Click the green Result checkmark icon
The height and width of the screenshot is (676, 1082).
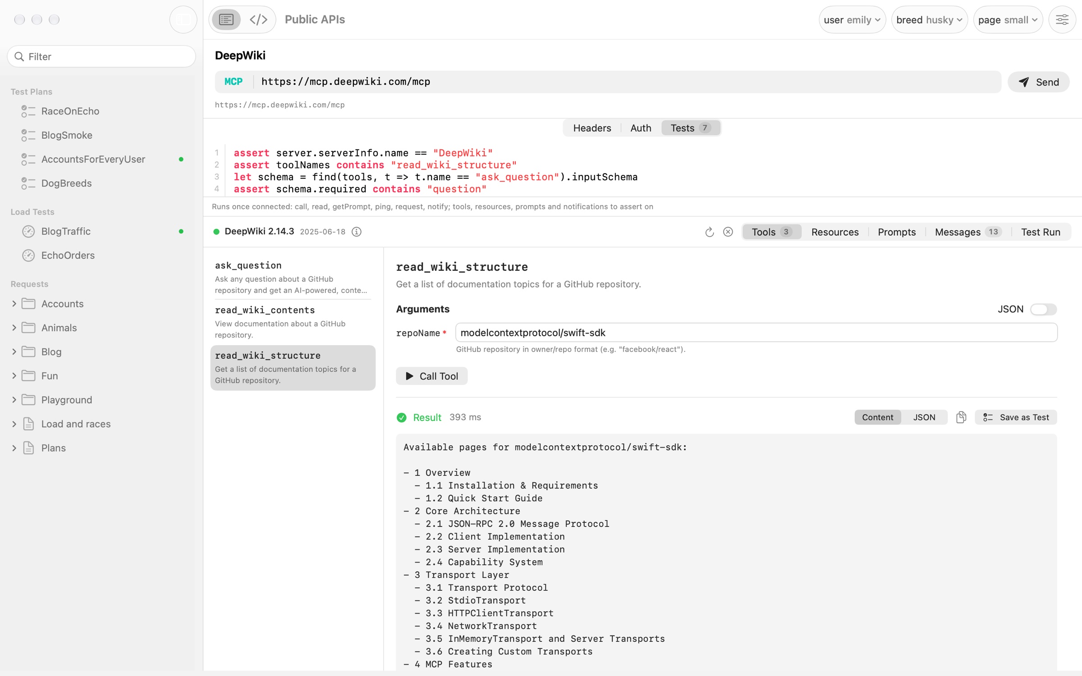[x=401, y=418]
